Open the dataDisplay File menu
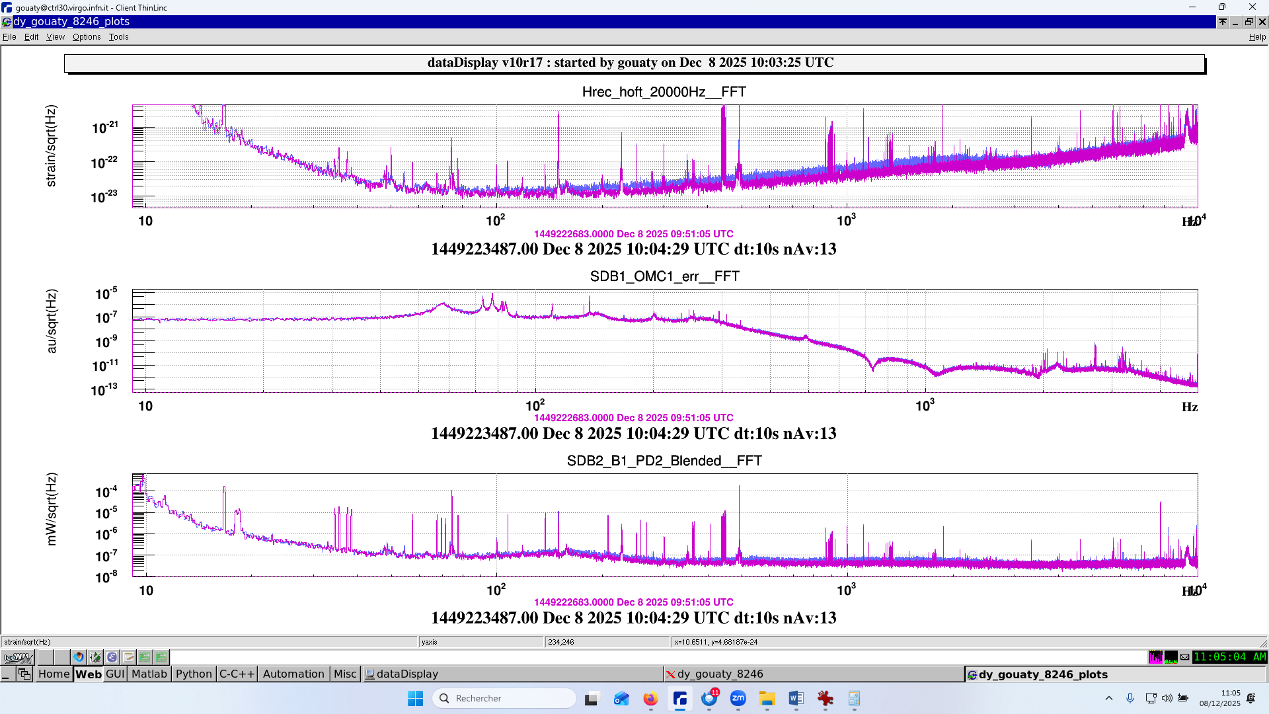Image resolution: width=1269 pixels, height=714 pixels. 9,37
